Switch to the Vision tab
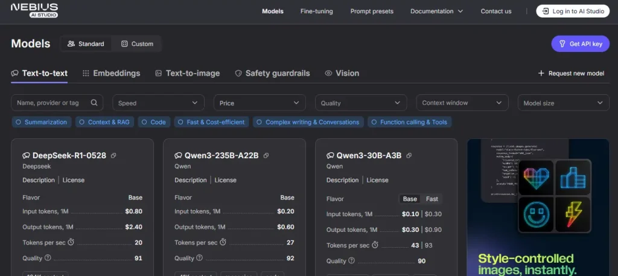 (x=342, y=73)
